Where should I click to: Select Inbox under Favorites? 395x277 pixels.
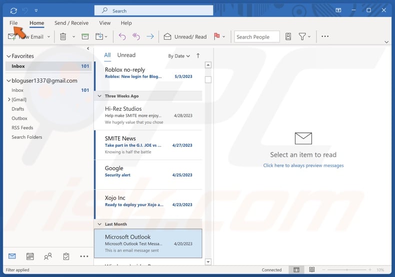click(48, 66)
